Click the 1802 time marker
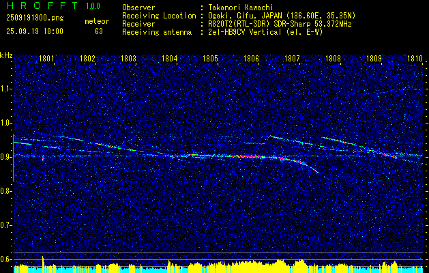 click(87, 59)
